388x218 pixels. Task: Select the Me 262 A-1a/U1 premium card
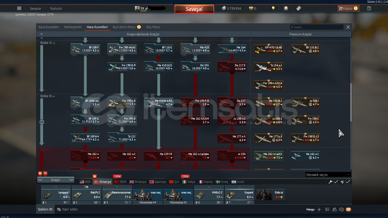[269, 156]
